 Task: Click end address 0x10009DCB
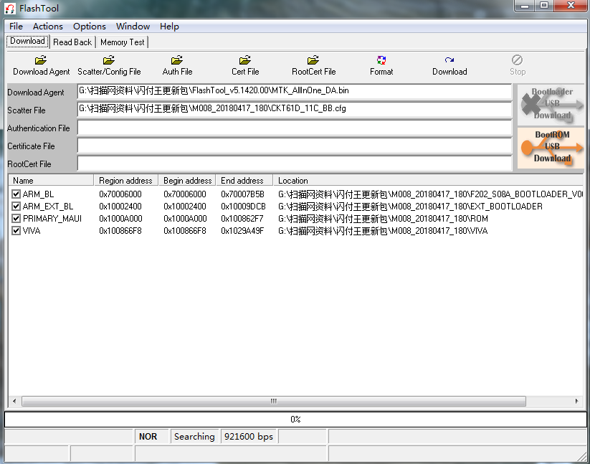(244, 207)
